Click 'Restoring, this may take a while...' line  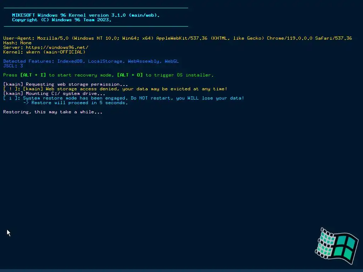click(53, 112)
